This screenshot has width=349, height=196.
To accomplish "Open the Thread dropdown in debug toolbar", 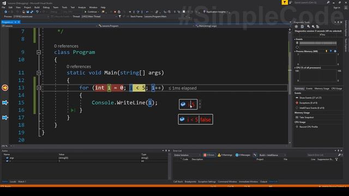I will click(99, 16).
